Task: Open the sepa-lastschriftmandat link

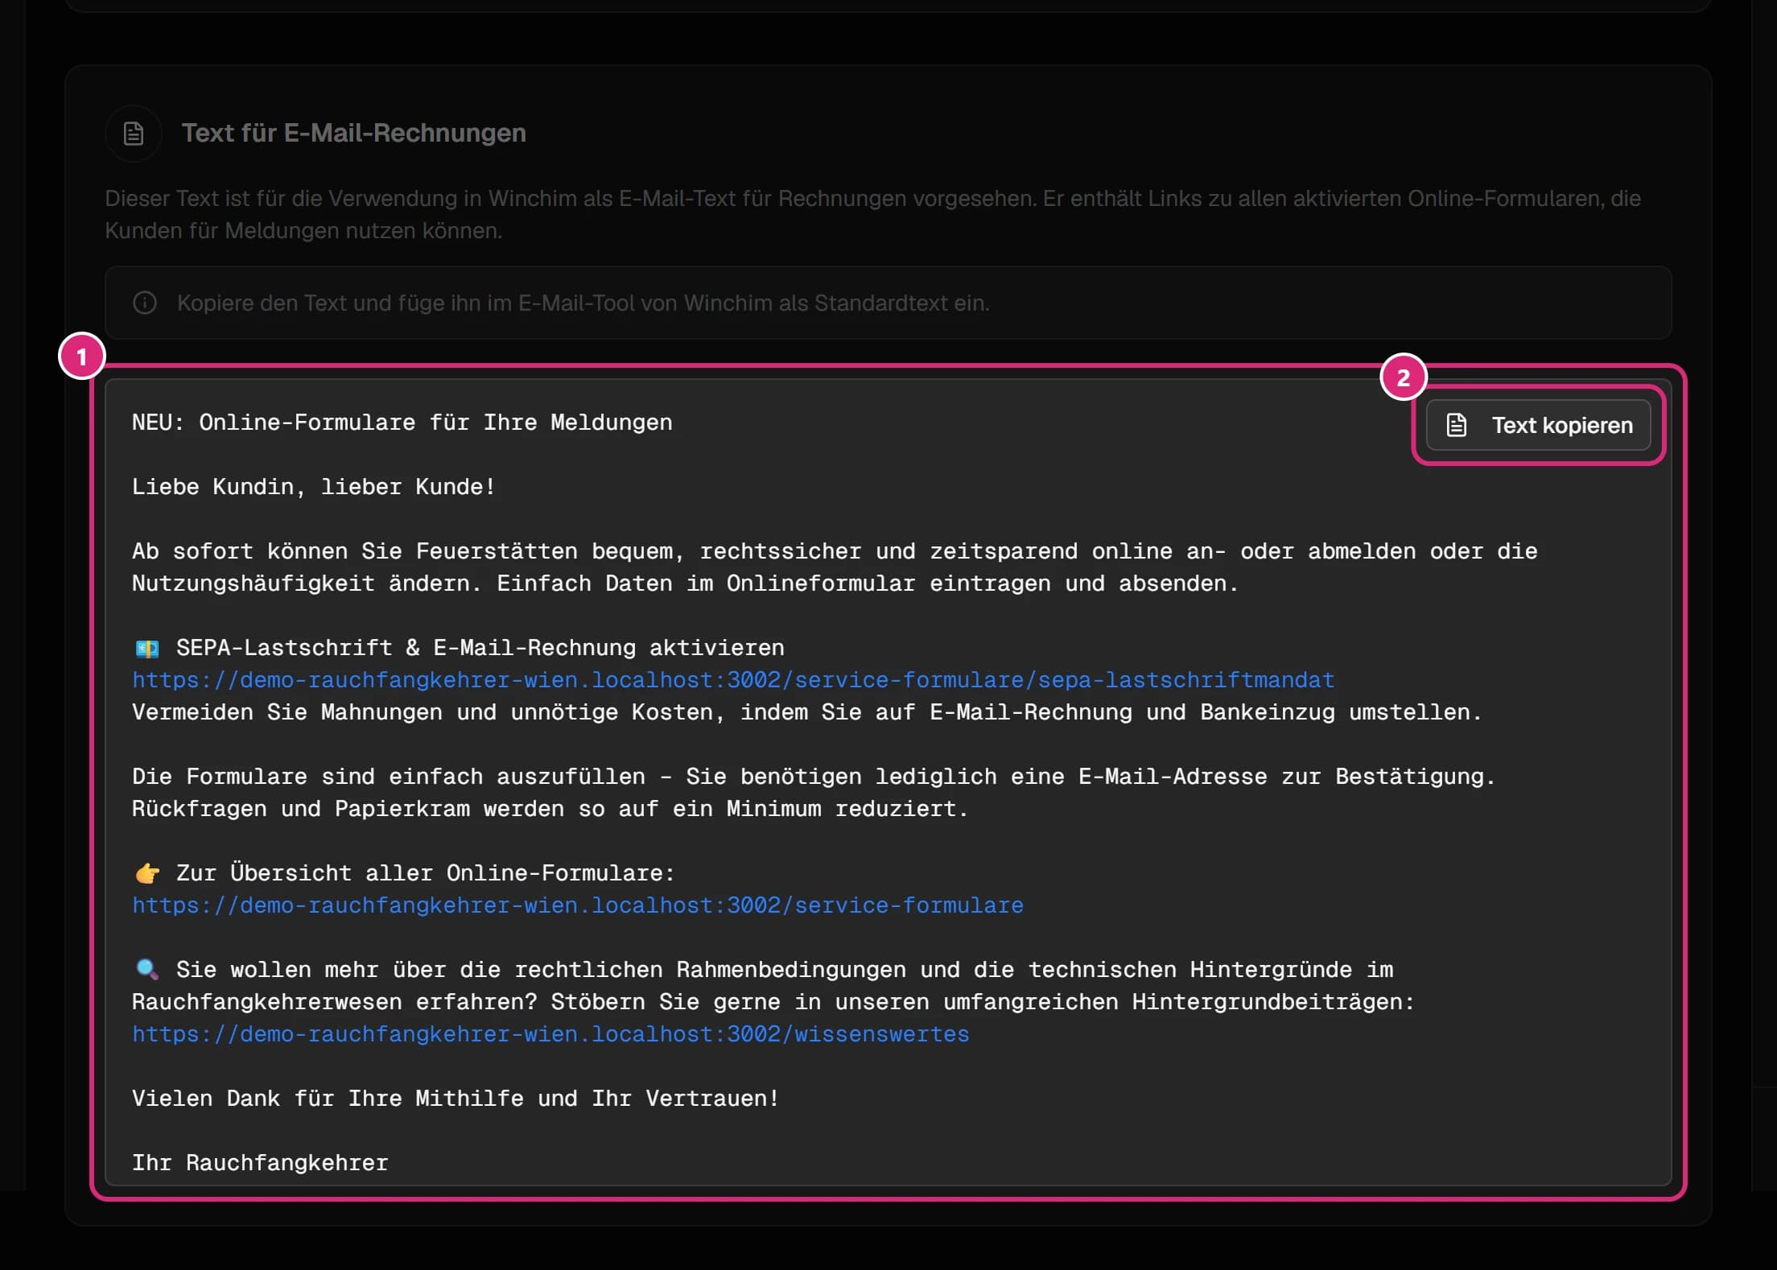Action: point(733,680)
